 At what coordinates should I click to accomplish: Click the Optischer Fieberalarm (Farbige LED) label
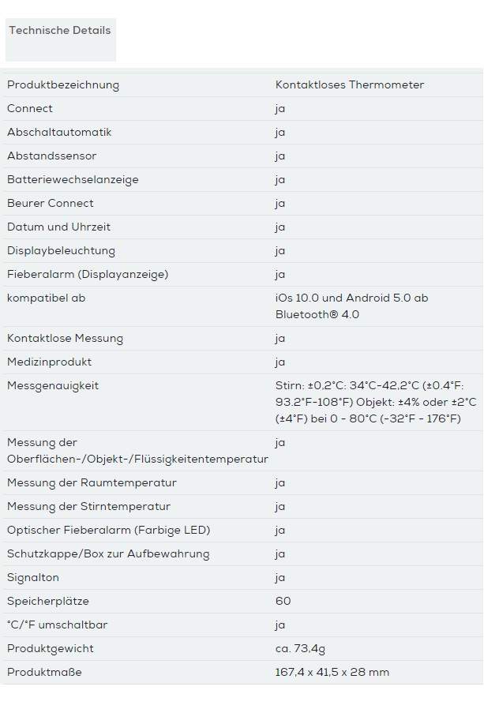pyautogui.click(x=108, y=531)
